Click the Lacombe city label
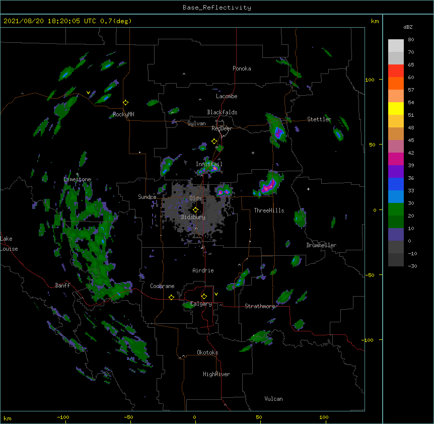The image size is (434, 424). (x=227, y=96)
